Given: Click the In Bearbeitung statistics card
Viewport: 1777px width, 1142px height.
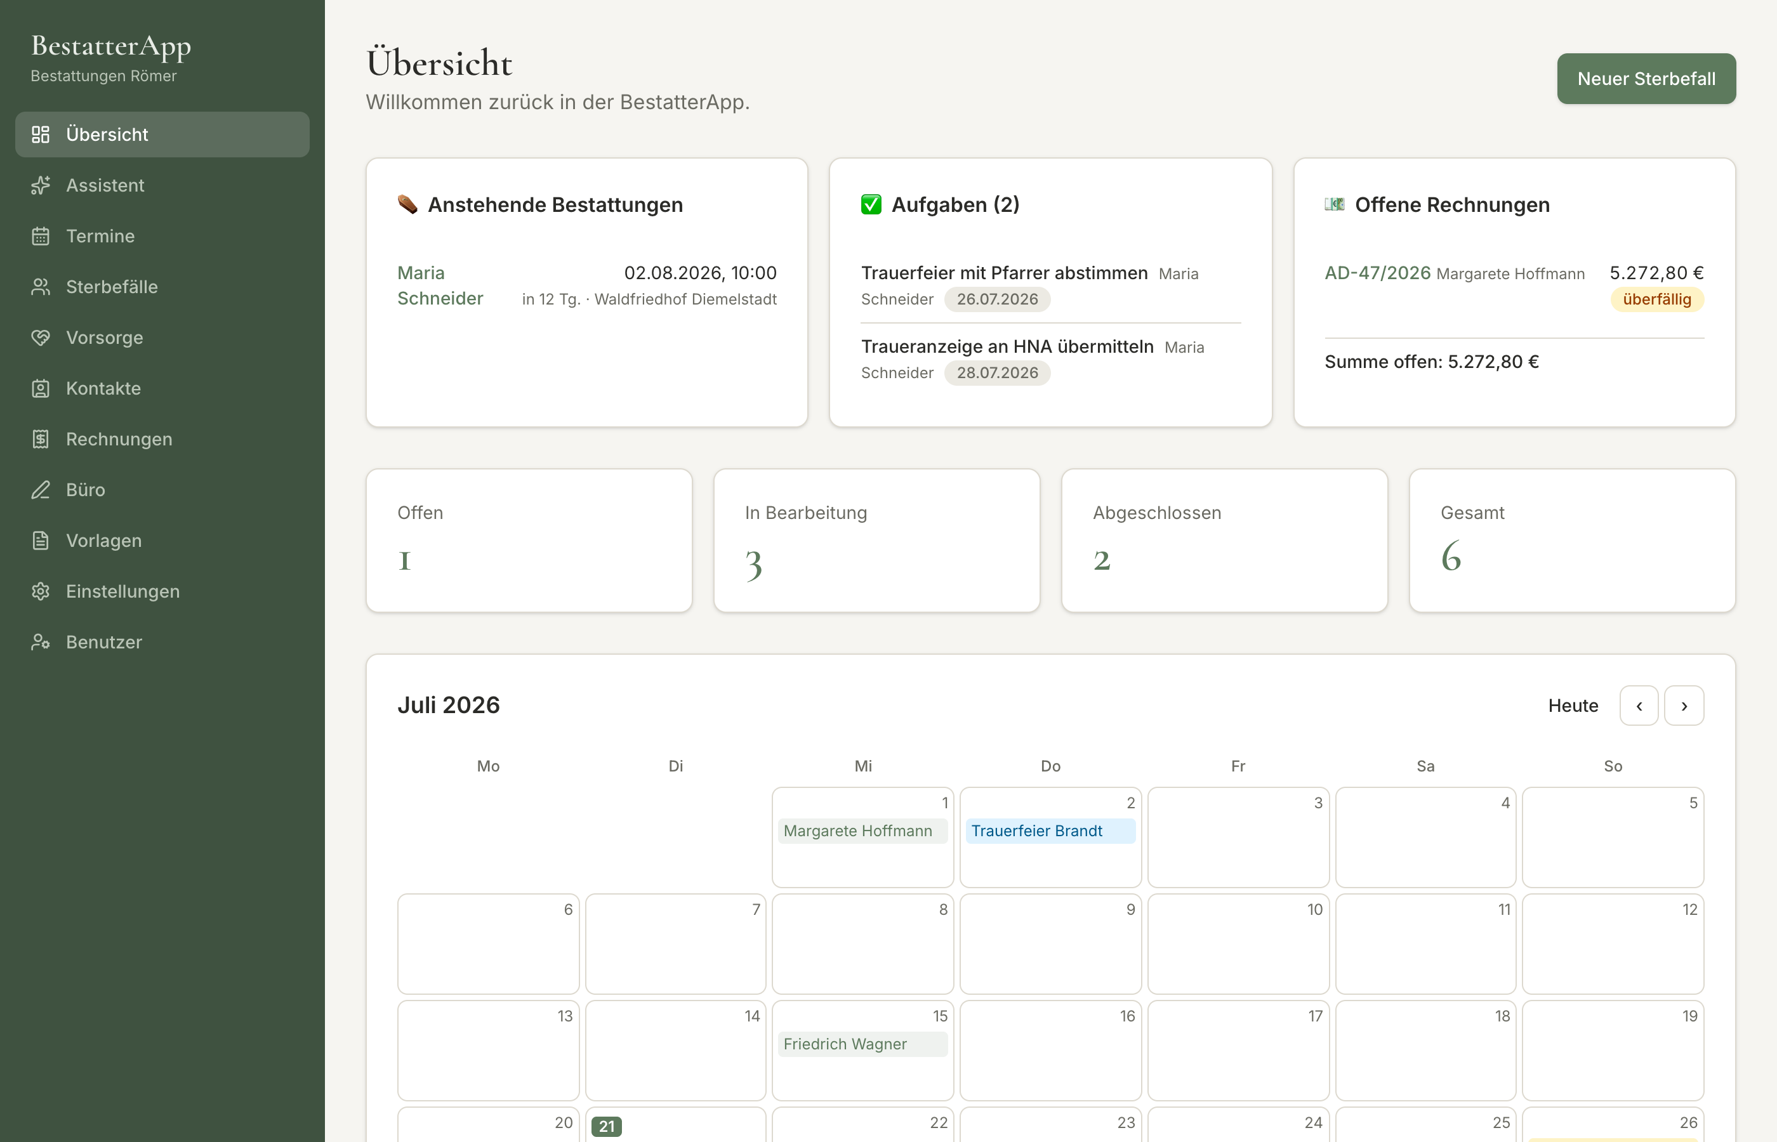Looking at the screenshot, I should (x=876, y=541).
